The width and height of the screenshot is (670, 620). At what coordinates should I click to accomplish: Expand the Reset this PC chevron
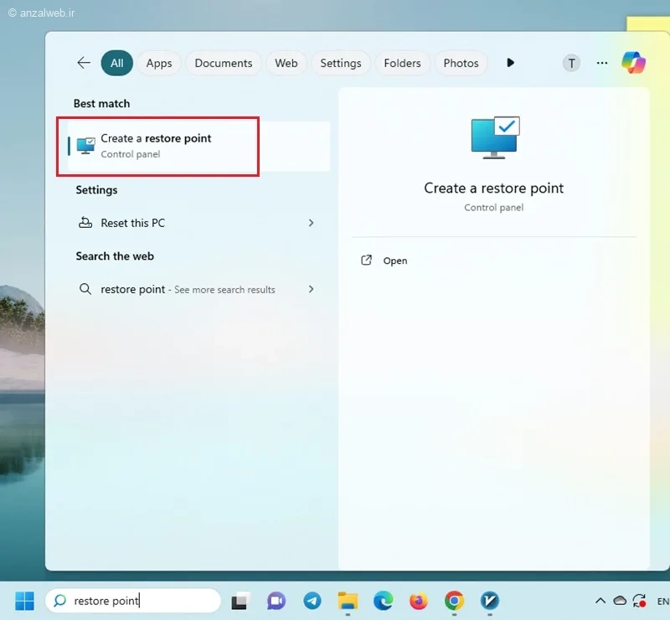coord(311,223)
